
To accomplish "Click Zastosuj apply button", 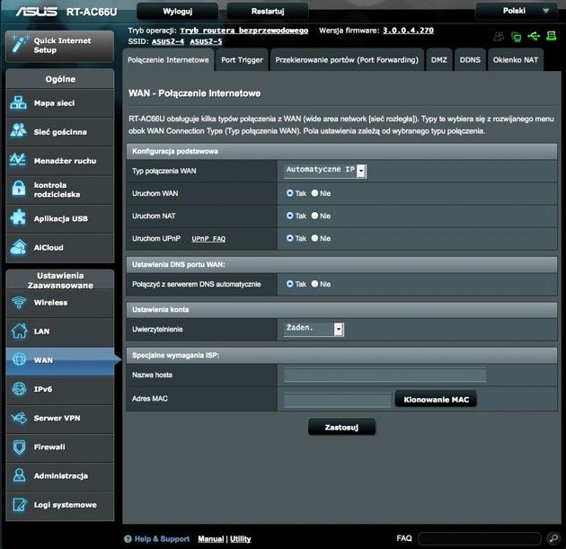I will click(341, 427).
